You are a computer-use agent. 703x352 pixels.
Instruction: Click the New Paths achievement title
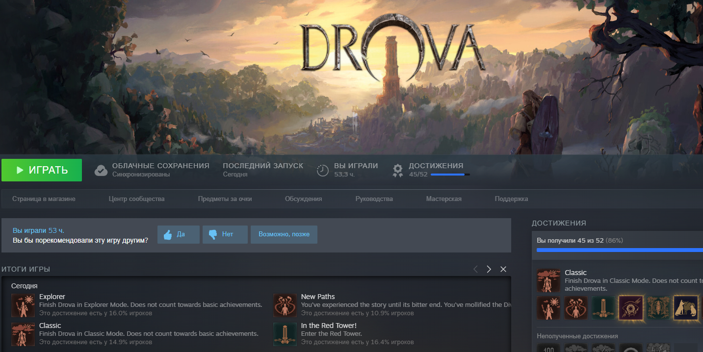318,297
